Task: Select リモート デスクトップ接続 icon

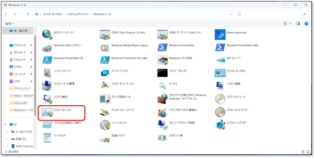Action: [162, 125]
